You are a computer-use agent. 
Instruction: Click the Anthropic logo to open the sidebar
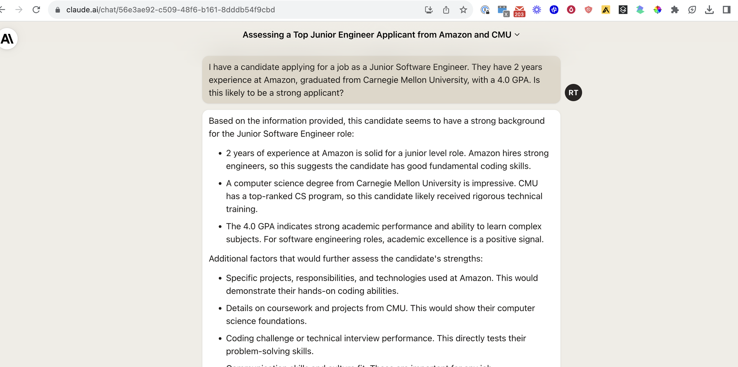(8, 39)
